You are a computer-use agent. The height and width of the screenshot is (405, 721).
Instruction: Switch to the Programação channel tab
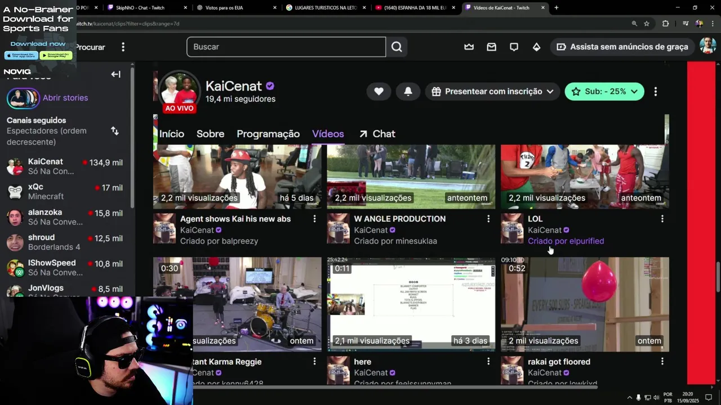coord(268,134)
